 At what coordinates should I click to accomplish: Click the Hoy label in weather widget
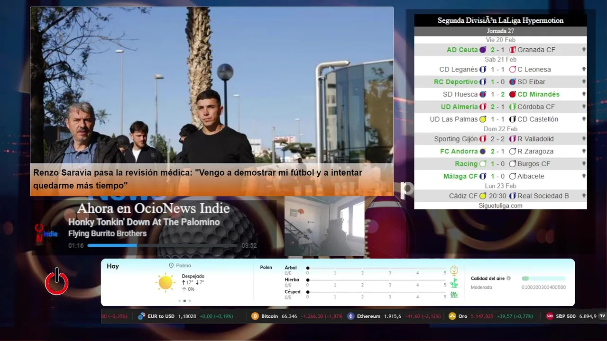point(113,266)
